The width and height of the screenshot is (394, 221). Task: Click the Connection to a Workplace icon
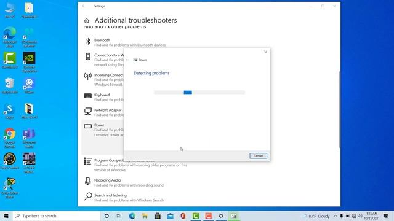click(88, 56)
